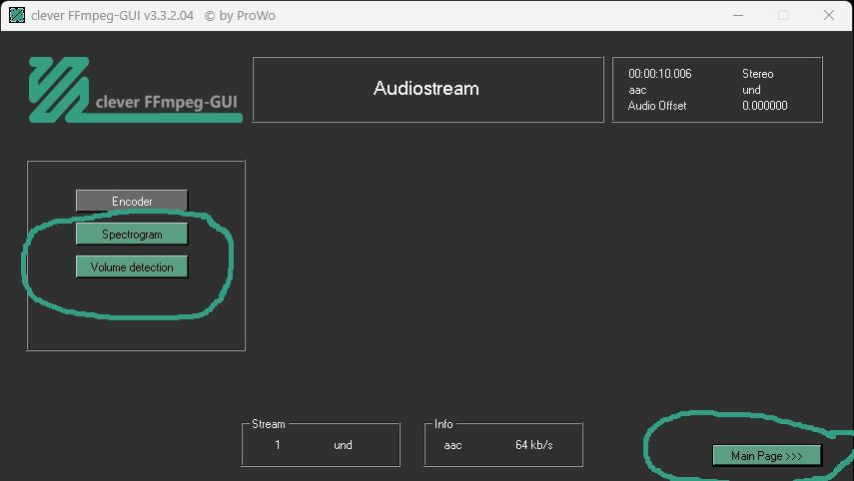The width and height of the screenshot is (854, 481).
Task: Click the duration 00:00:10.006
Action: point(659,74)
